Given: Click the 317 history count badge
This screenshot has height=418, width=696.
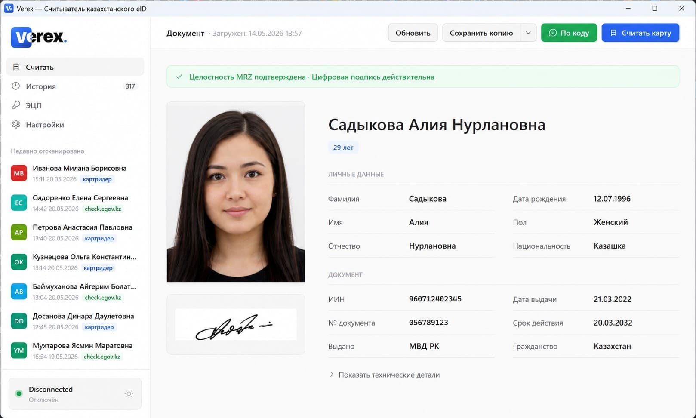Looking at the screenshot, I should (x=130, y=86).
